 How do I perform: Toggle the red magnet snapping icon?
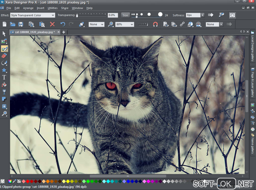155,24
